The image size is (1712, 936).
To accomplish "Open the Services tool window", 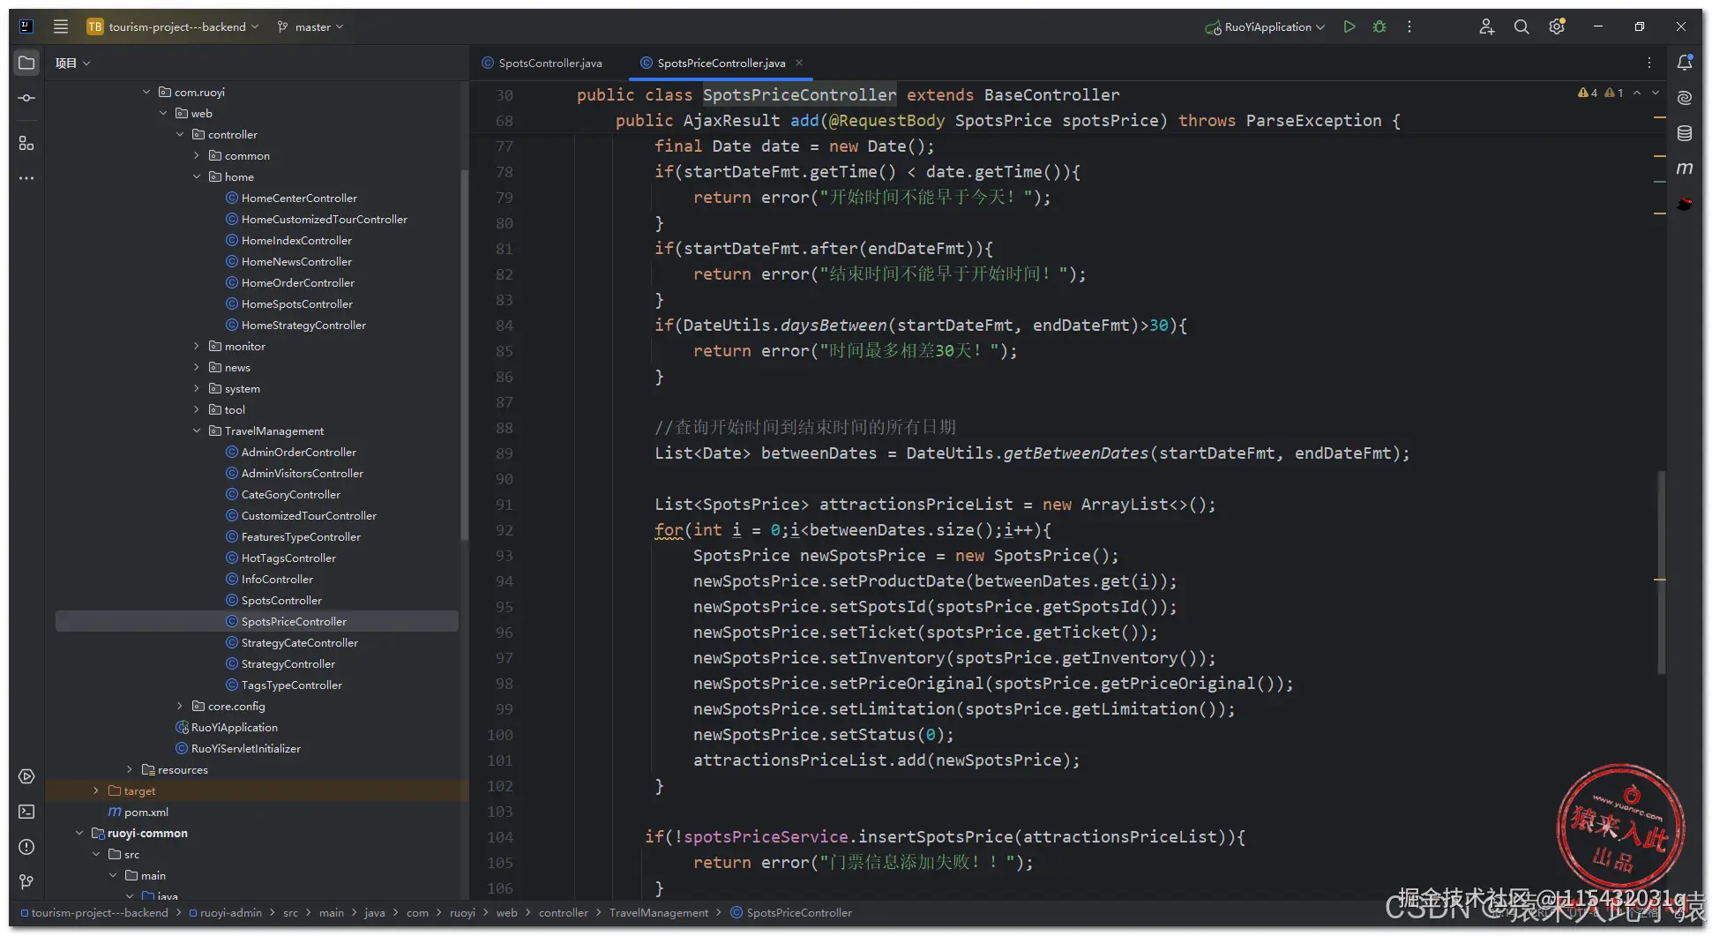I will pyautogui.click(x=26, y=776).
